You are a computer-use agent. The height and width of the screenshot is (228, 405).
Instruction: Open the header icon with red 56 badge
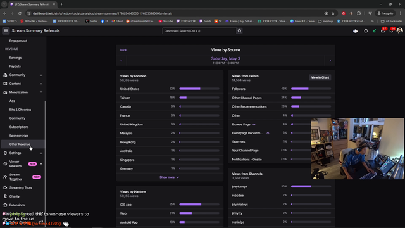[391, 31]
